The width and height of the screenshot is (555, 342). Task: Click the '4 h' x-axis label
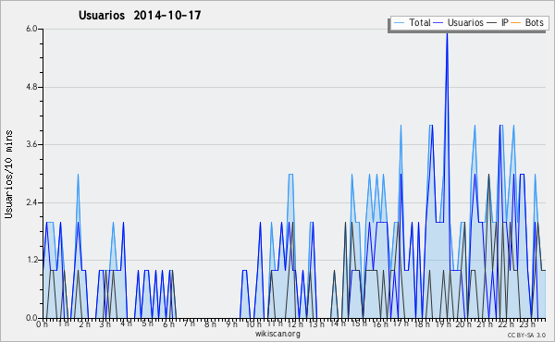(126, 324)
